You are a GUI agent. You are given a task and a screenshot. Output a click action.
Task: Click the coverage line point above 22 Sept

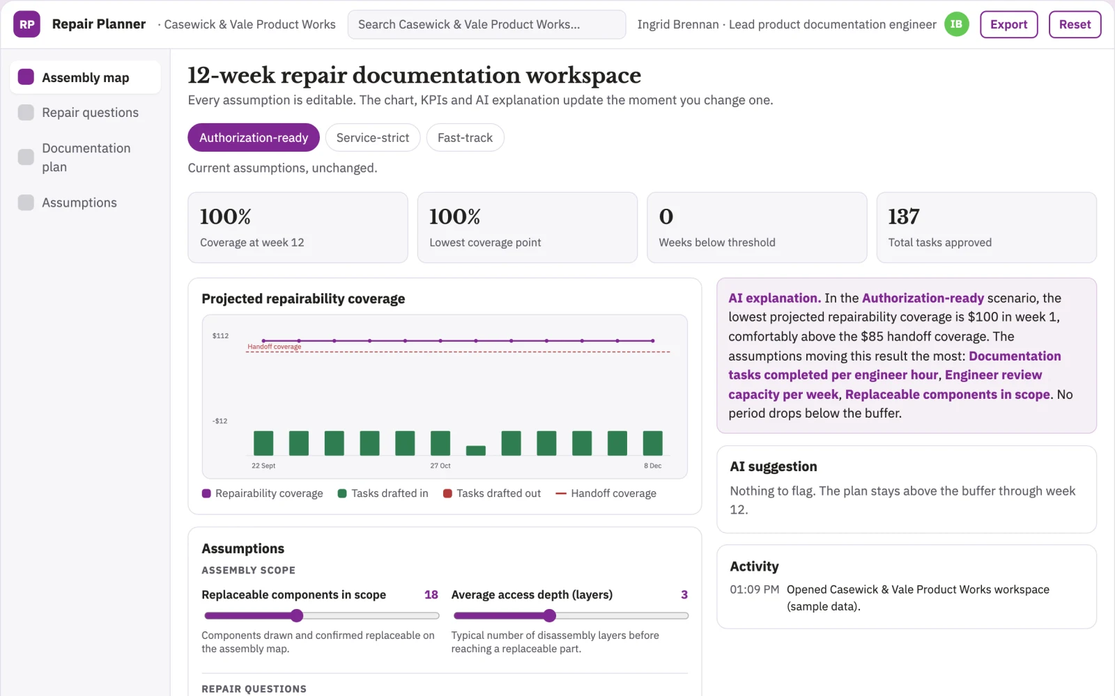point(263,340)
